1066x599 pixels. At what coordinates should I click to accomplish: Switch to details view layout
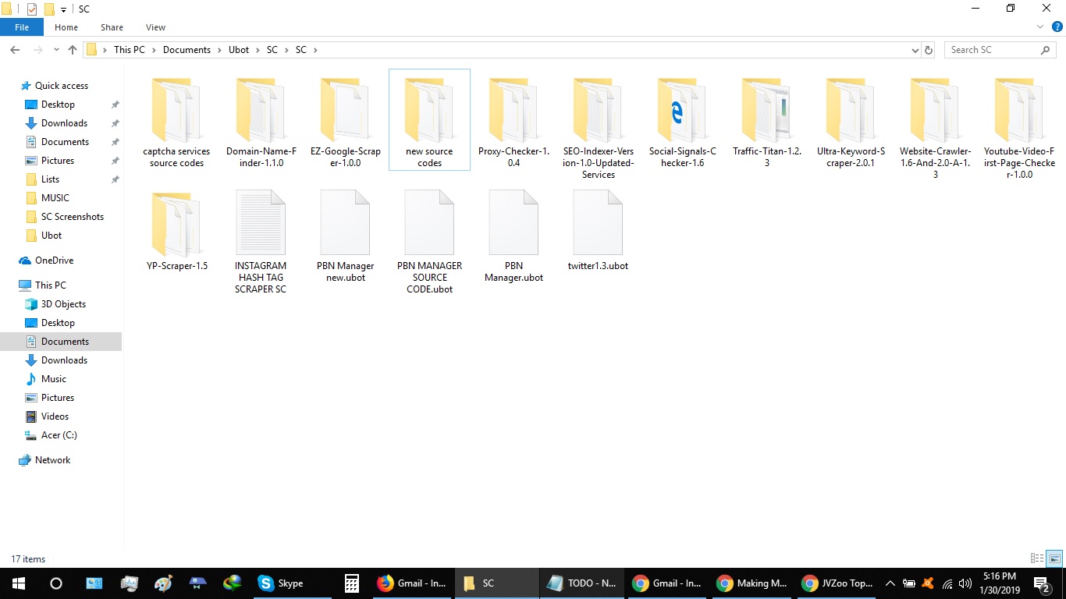(1037, 558)
